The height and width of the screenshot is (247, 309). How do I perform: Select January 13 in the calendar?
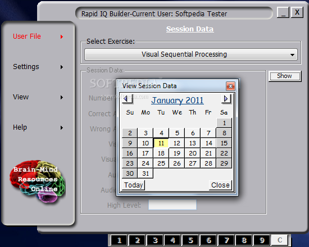coord(193,143)
